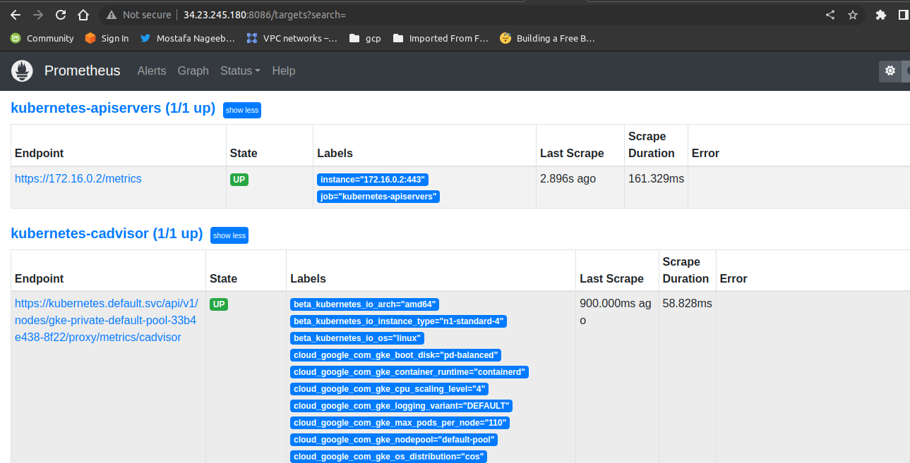Reload the page with the refresh icon
910x463 pixels.
[61, 14]
